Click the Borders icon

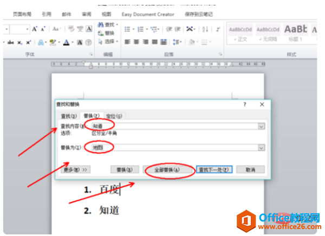pyautogui.click(x=204, y=42)
